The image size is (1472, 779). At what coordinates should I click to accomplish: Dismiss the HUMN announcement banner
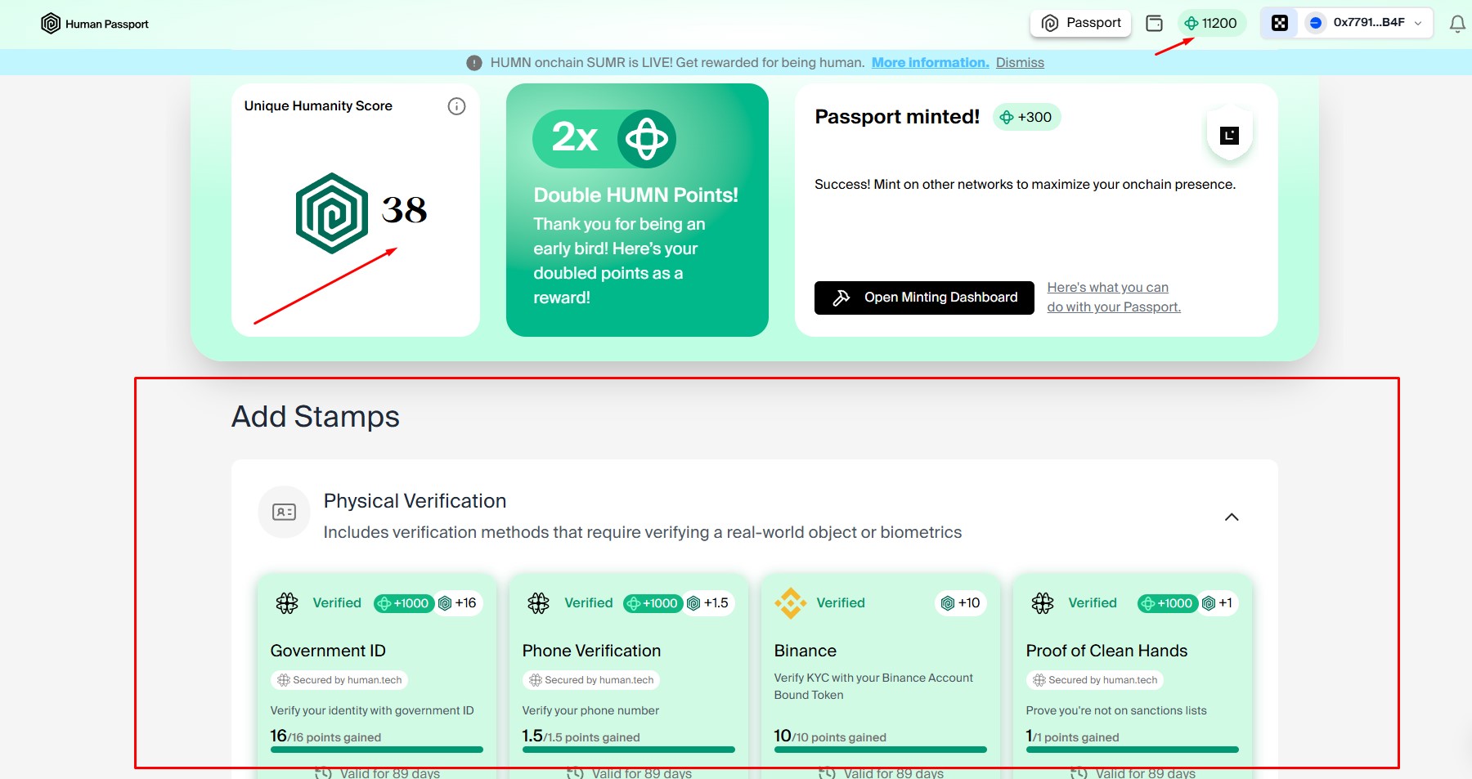click(1019, 63)
